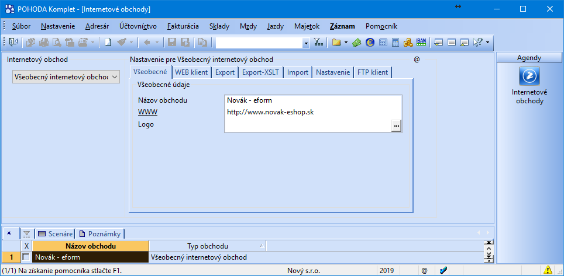564x276 pixels.
Task: Click the window with down arrow icon
Action: point(438,43)
